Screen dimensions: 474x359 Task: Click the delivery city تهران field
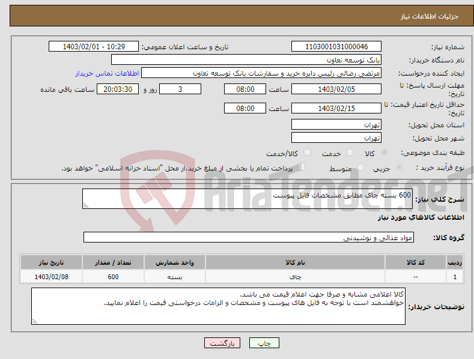pyautogui.click(x=336, y=138)
